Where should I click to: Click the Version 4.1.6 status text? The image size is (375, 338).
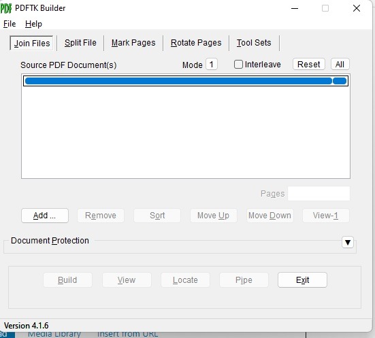coord(27,326)
